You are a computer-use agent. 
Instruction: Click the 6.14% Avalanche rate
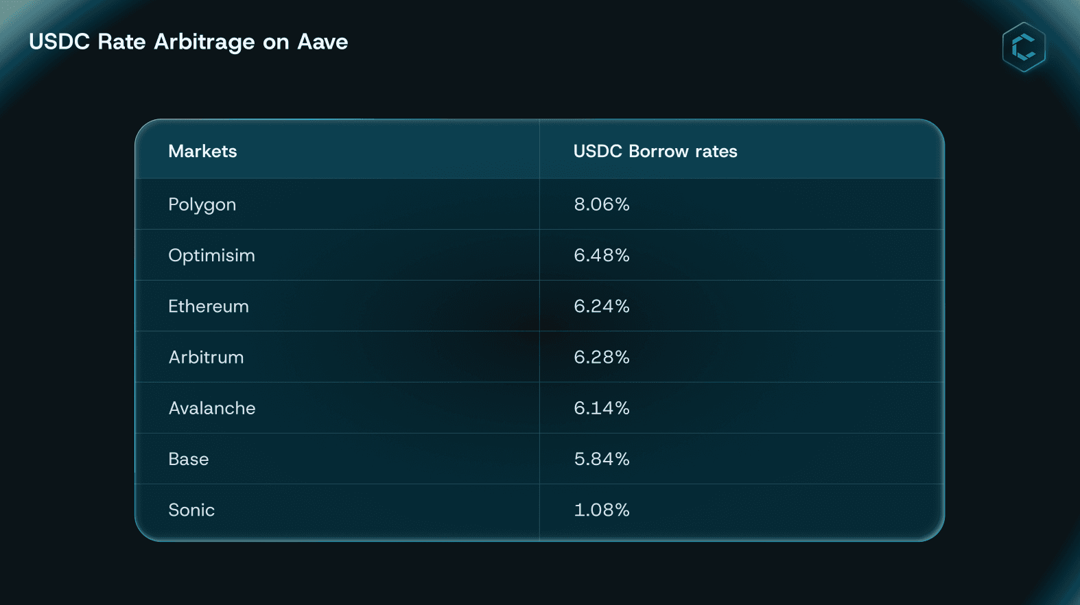pyautogui.click(x=602, y=408)
